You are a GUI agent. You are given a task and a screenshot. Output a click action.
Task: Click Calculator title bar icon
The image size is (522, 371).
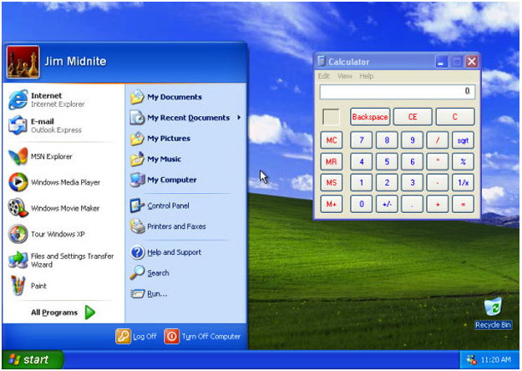pyautogui.click(x=322, y=61)
